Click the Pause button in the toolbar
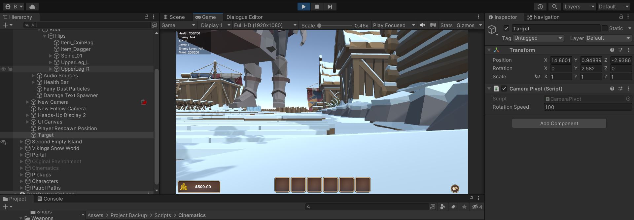The image size is (634, 220). [x=317, y=7]
